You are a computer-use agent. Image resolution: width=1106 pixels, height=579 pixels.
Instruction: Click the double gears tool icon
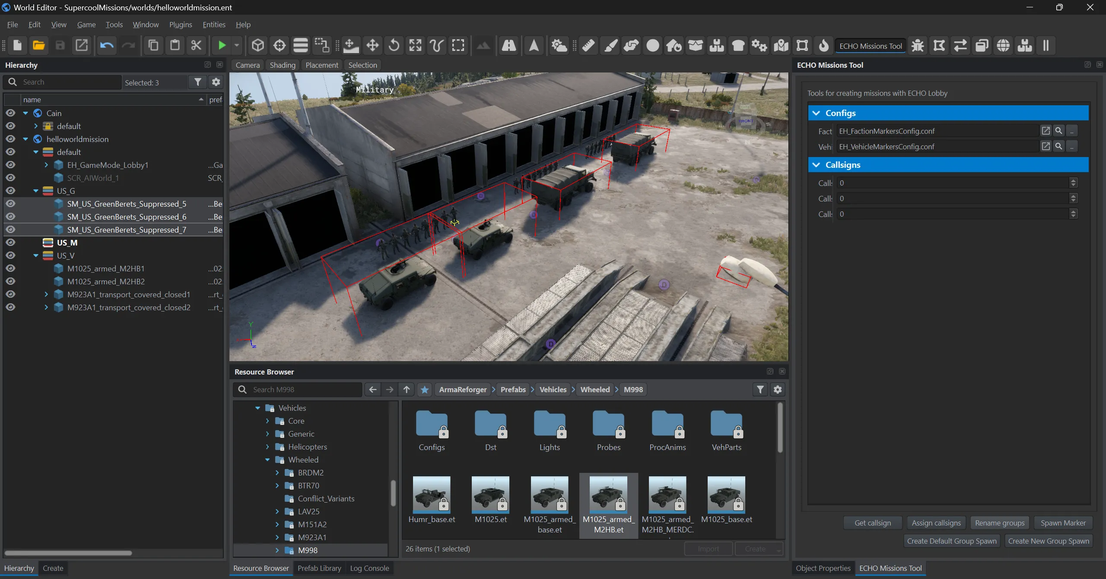[x=760, y=45]
